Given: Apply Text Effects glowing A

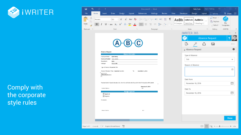Looking at the screenshot, I should 125,24.
